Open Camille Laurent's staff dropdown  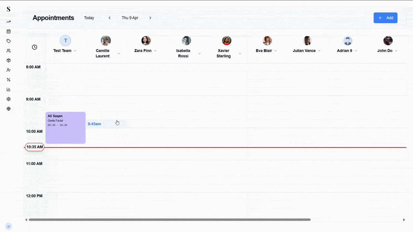(x=119, y=53)
